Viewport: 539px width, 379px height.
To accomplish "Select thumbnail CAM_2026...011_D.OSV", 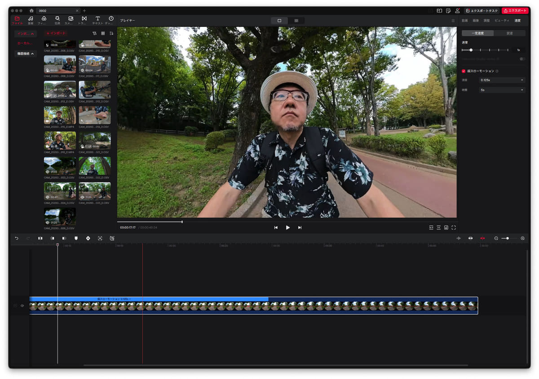I will click(95, 64).
